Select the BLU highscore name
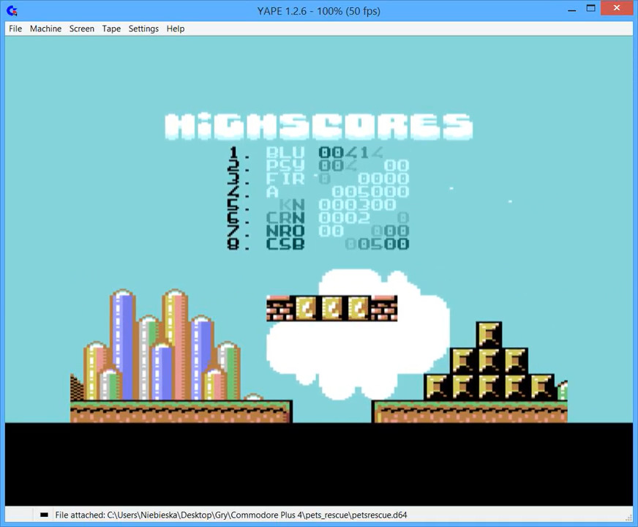This screenshot has width=638, height=527. click(x=285, y=152)
